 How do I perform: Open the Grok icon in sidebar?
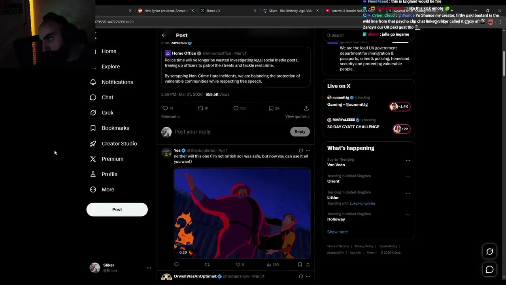pos(93,113)
